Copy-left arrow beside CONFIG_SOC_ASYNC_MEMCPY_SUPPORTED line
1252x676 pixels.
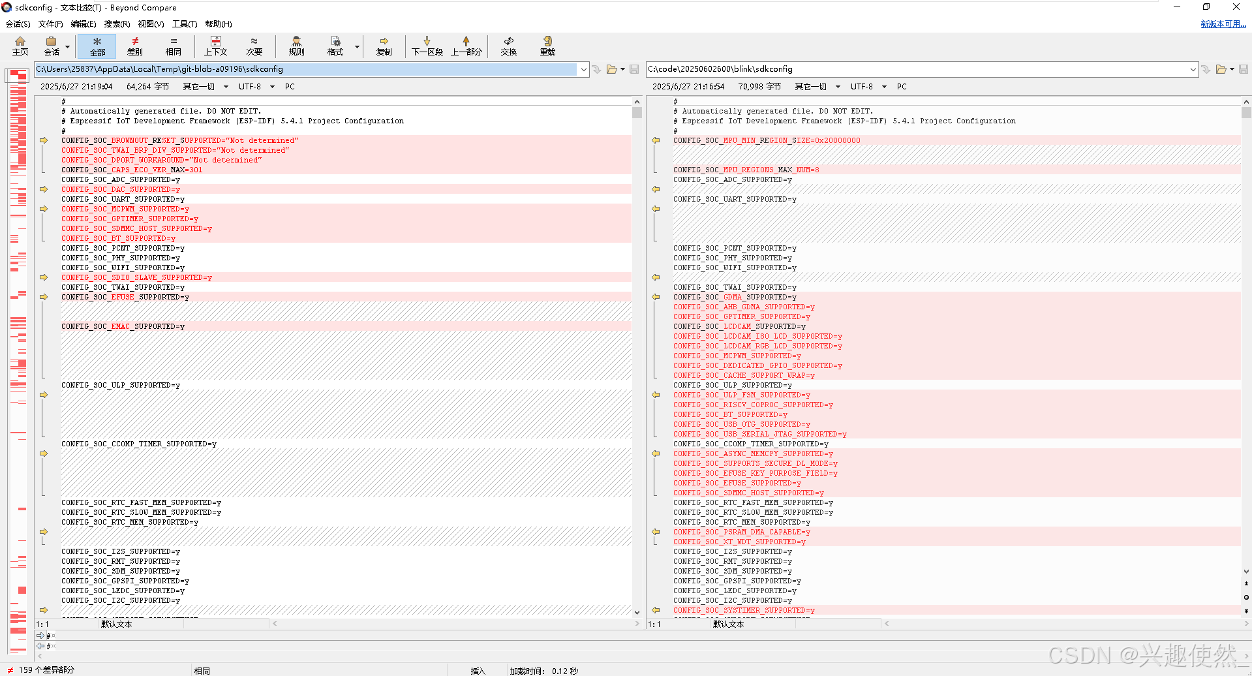pos(656,453)
